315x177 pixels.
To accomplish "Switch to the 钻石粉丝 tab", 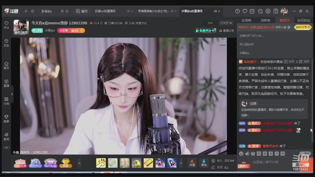I will tap(304, 20).
